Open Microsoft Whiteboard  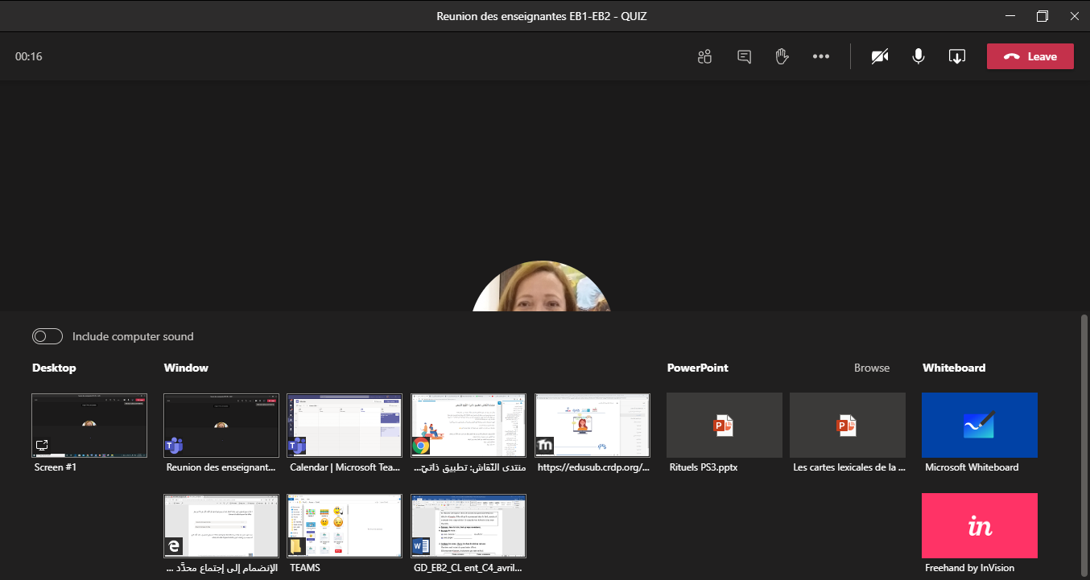pyautogui.click(x=980, y=425)
